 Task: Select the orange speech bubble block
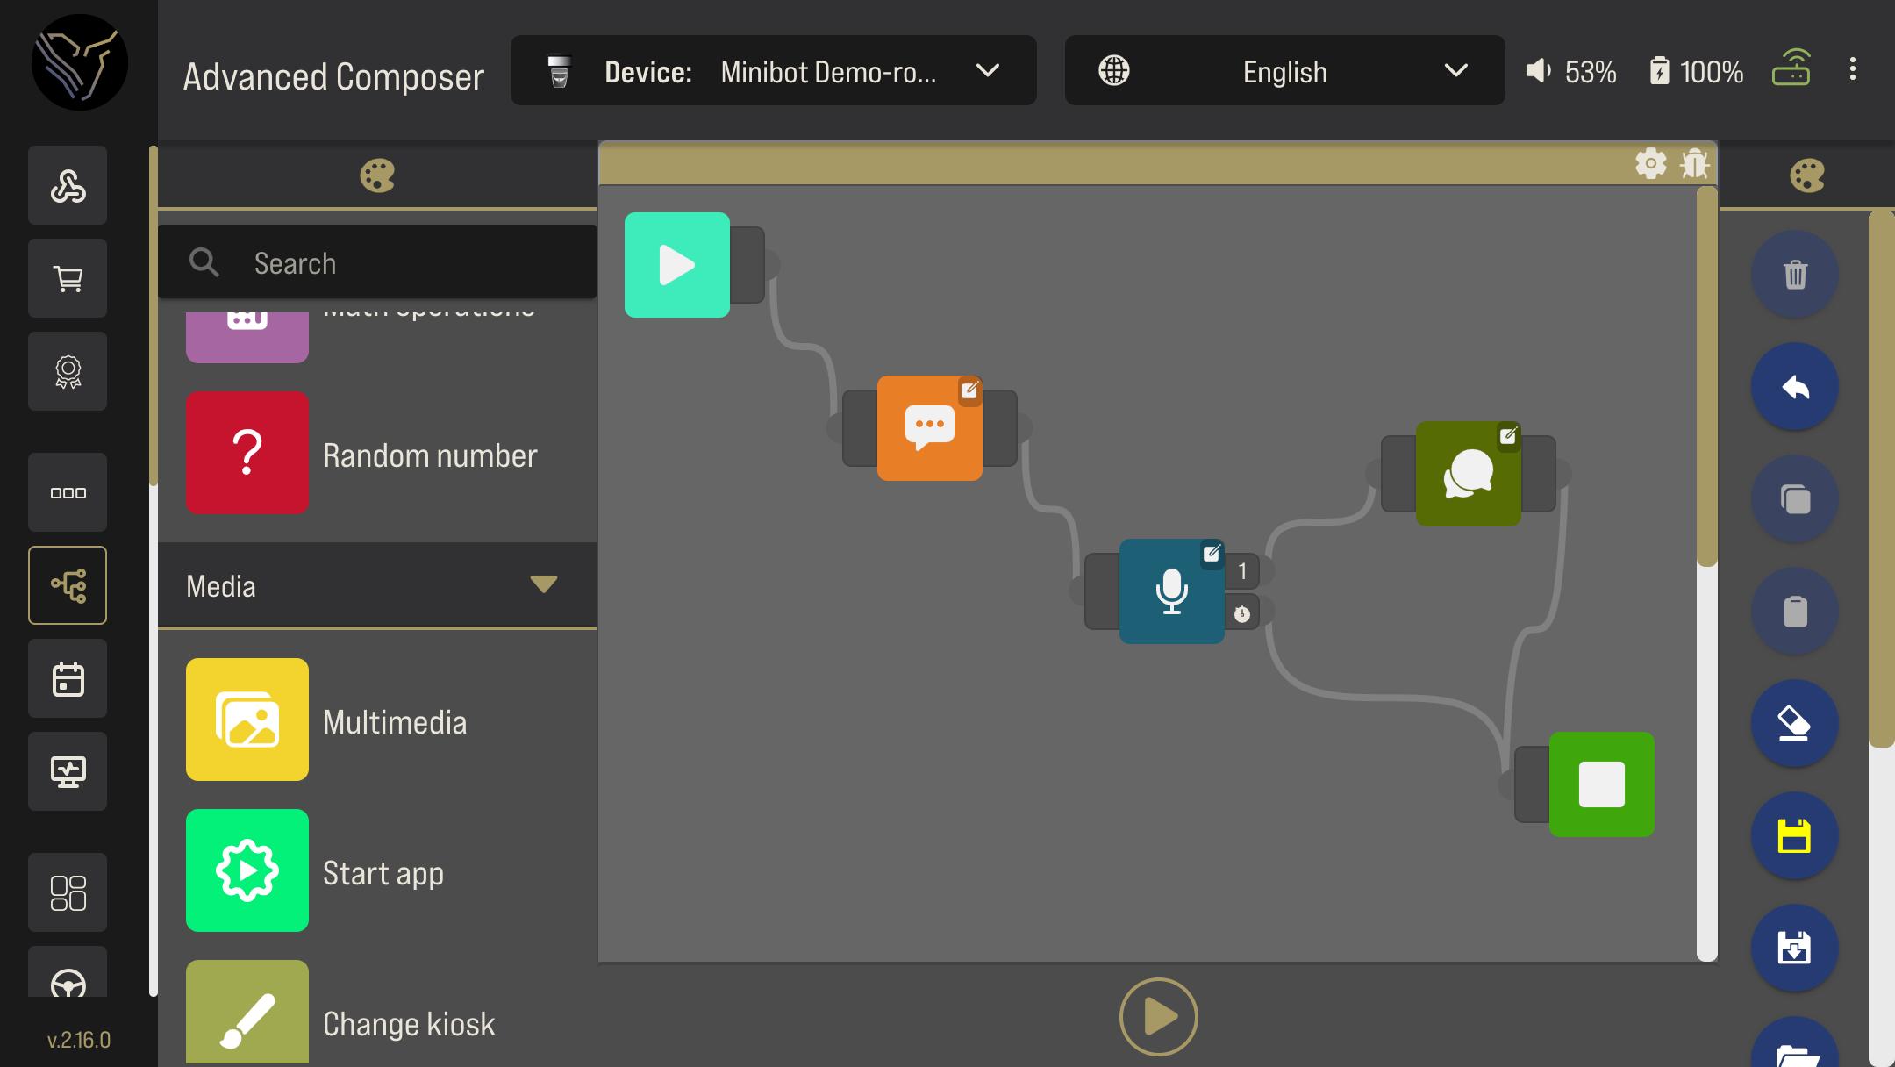click(x=929, y=428)
